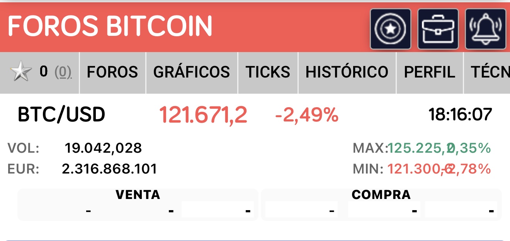Viewport: 510px width, 241px height.
Task: Open the FOROS tab
Action: click(x=112, y=72)
